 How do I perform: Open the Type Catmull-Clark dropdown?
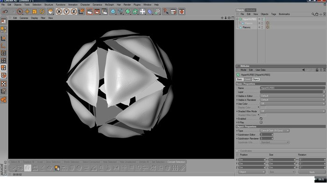point(275,131)
